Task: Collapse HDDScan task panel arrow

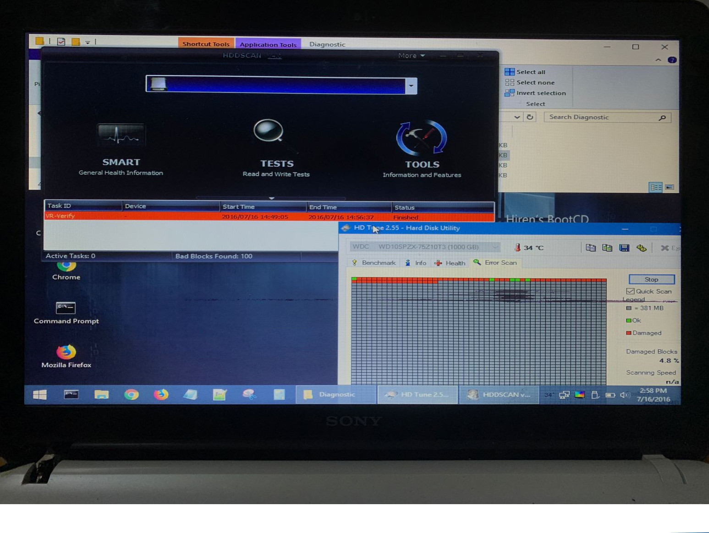Action: click(x=271, y=198)
